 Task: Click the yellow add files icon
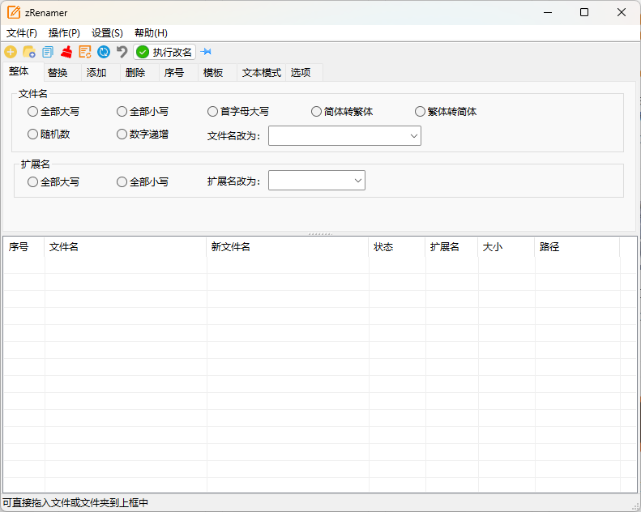pyautogui.click(x=11, y=52)
